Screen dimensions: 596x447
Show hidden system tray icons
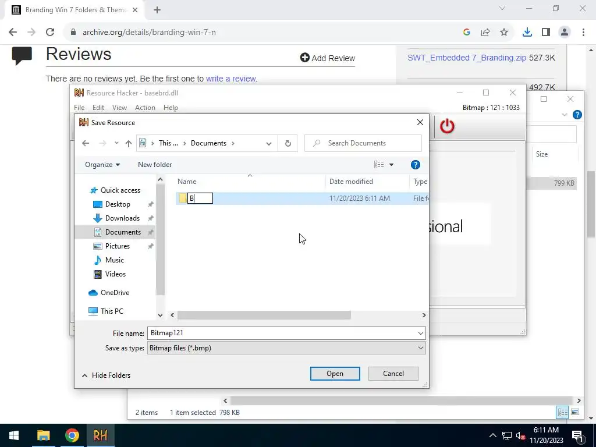[x=492, y=435]
